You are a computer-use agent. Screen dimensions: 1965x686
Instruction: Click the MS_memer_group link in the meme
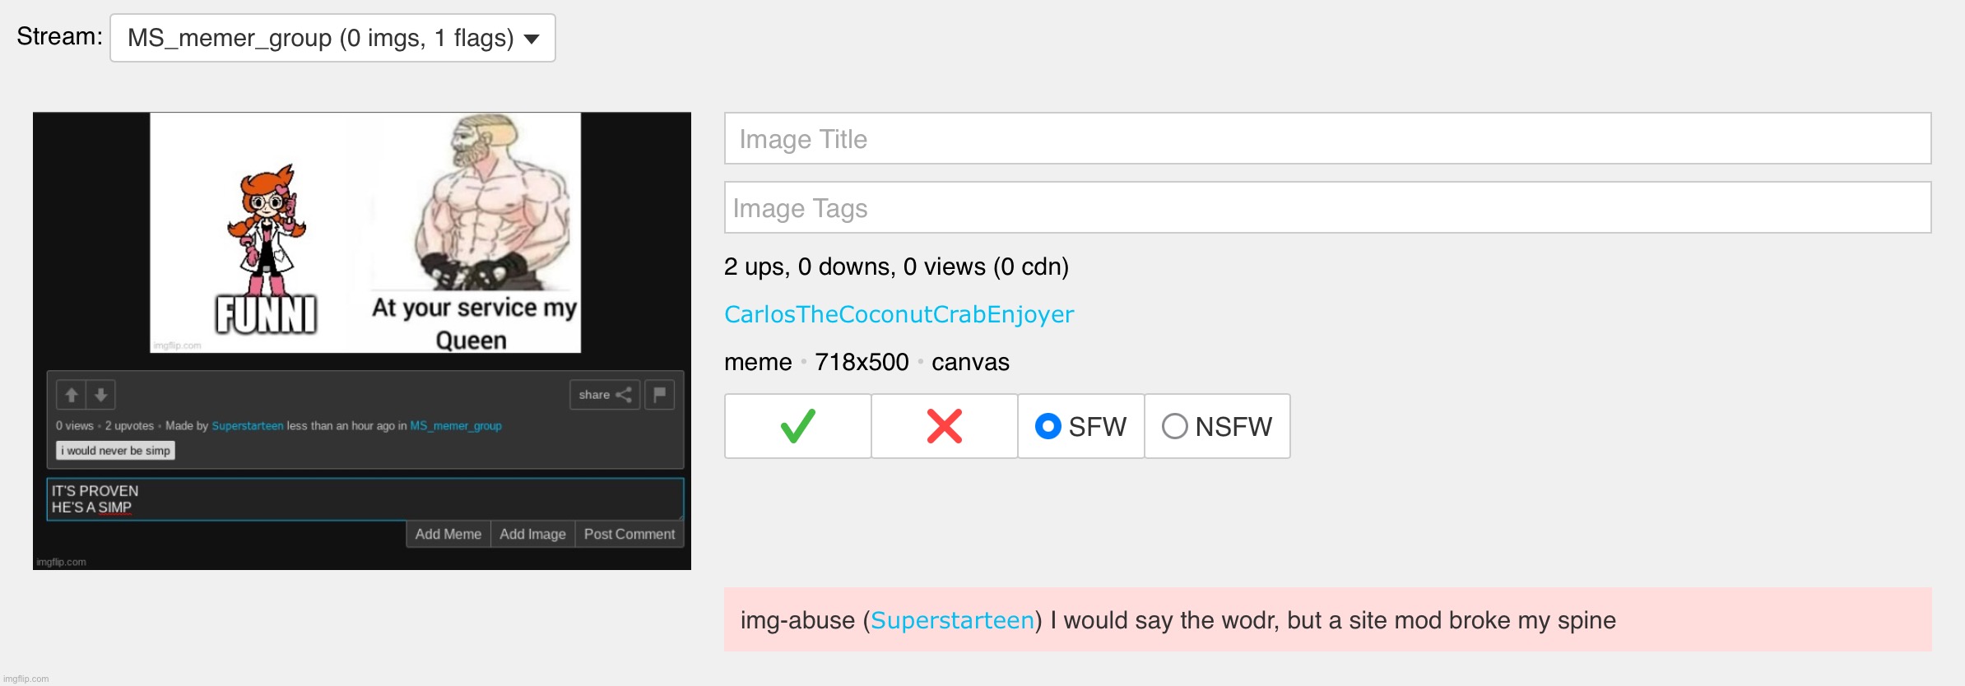point(456,426)
